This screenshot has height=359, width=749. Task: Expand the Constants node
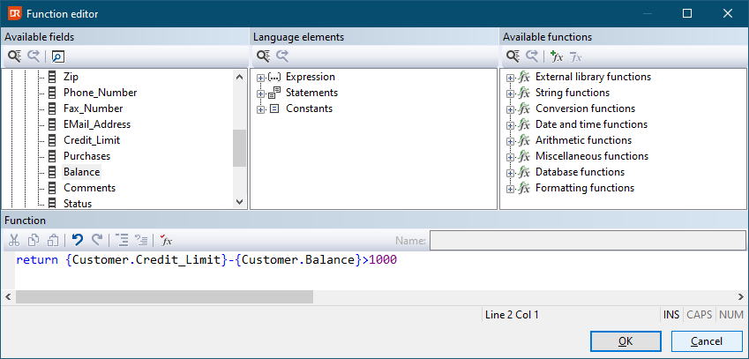(x=260, y=109)
